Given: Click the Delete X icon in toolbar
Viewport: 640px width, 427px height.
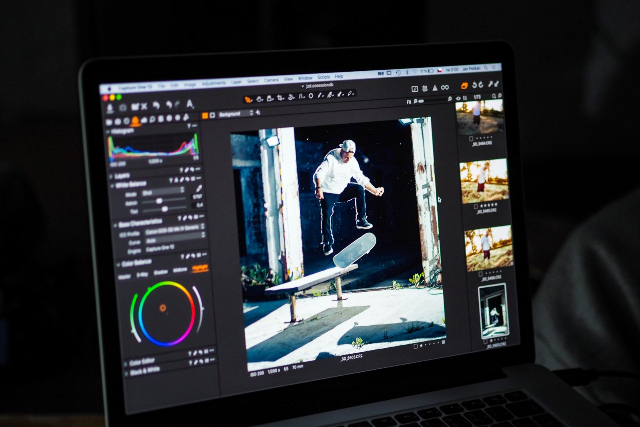Looking at the screenshot, I should coord(144,106).
